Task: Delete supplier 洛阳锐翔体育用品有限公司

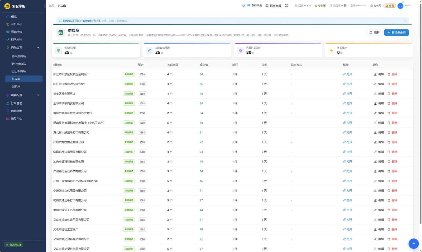Action: [392, 152]
